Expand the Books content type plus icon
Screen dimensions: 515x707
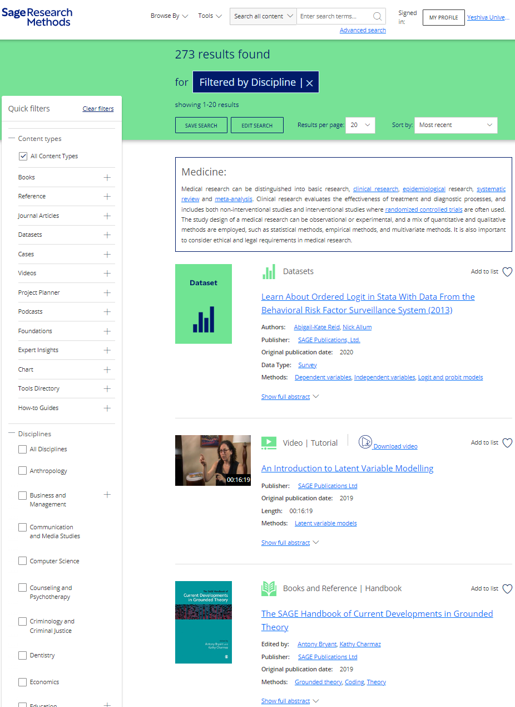107,177
